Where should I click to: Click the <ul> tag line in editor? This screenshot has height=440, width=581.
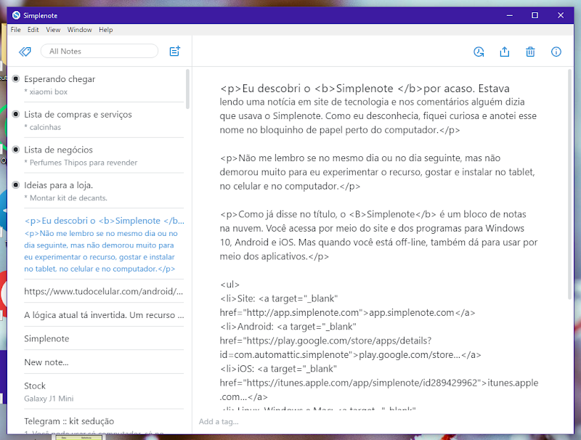[x=229, y=285]
